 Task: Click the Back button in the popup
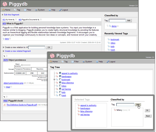[148, 116]
